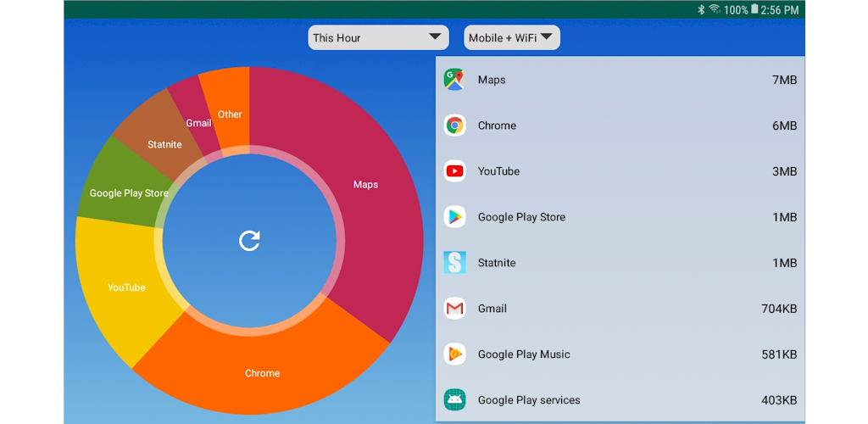Tap the refresh icon in the chart center
This screenshot has width=868, height=424.
[249, 241]
